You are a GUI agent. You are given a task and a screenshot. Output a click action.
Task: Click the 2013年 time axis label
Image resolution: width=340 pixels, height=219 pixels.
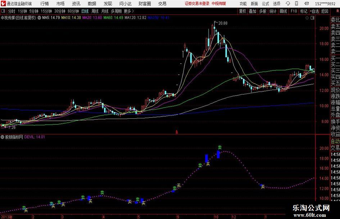[6, 217]
